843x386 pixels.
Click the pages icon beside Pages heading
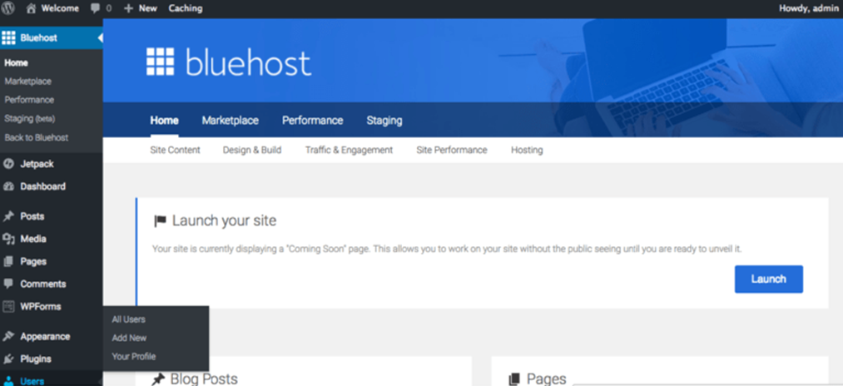point(514,379)
